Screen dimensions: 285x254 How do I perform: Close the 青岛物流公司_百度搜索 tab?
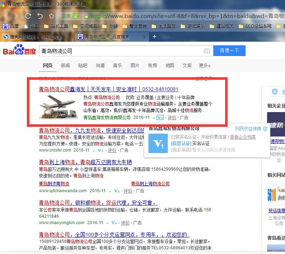click(x=144, y=37)
